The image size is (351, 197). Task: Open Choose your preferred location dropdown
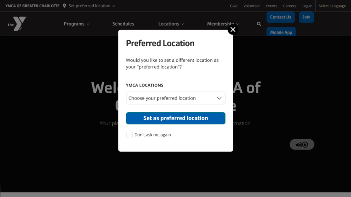[x=176, y=98]
